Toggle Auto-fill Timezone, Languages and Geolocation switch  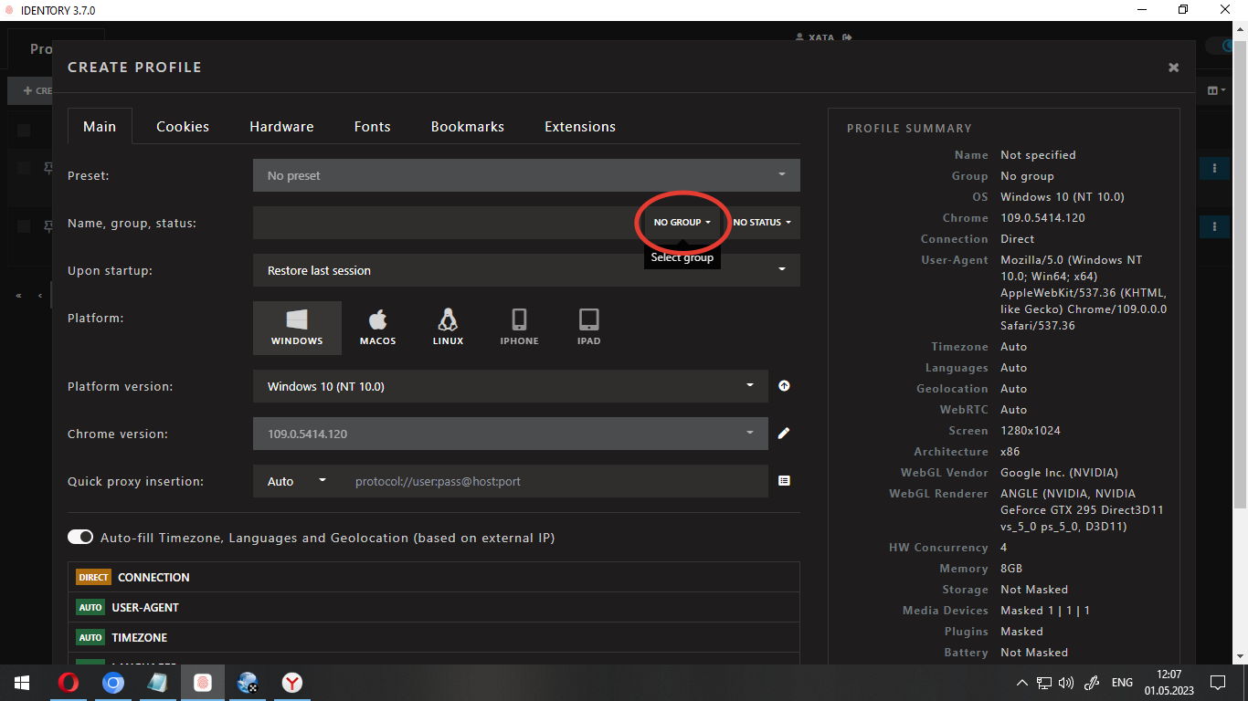click(x=80, y=538)
